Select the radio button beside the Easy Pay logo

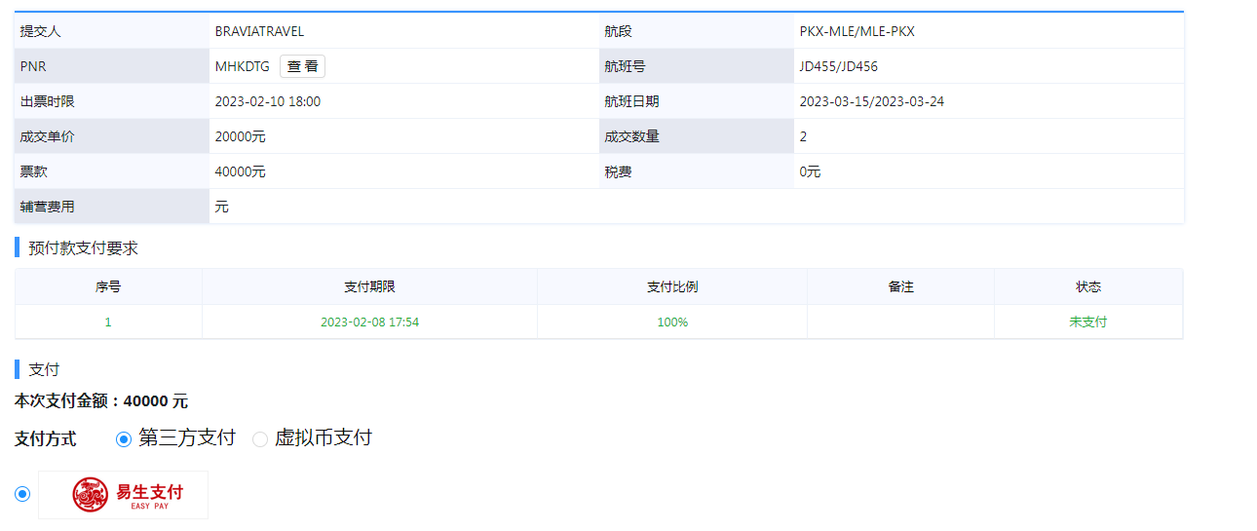(22, 495)
